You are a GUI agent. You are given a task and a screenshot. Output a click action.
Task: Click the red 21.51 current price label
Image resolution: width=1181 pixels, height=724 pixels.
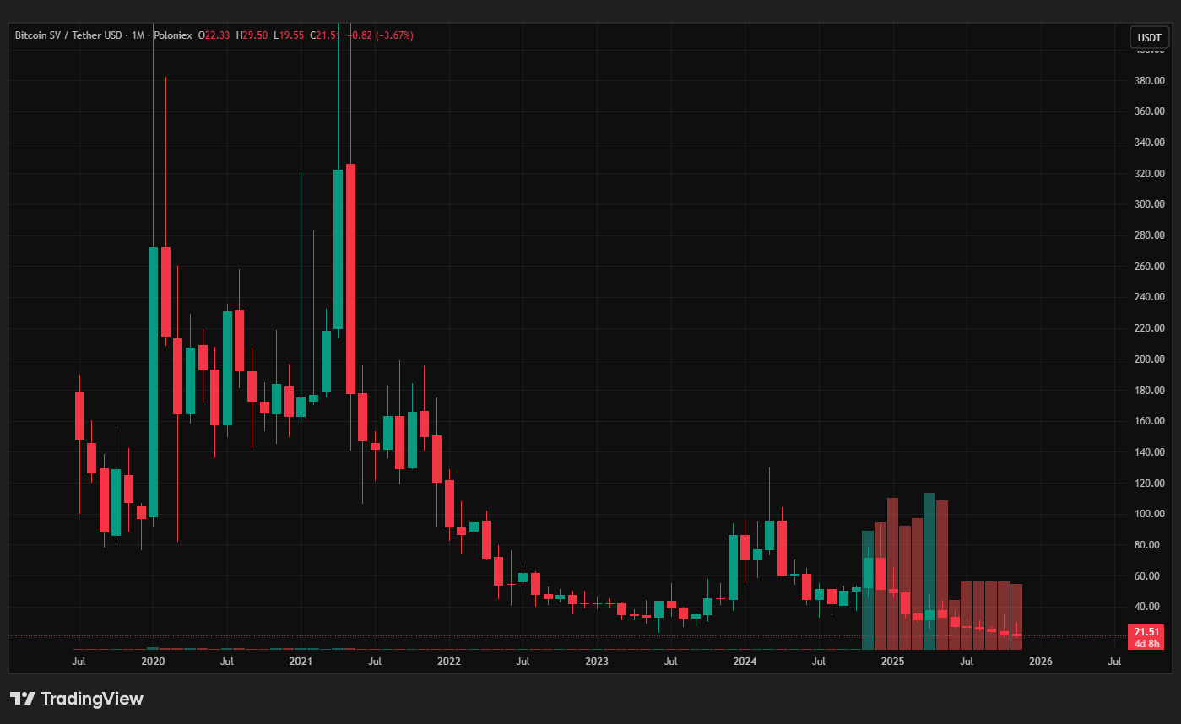click(x=1145, y=631)
